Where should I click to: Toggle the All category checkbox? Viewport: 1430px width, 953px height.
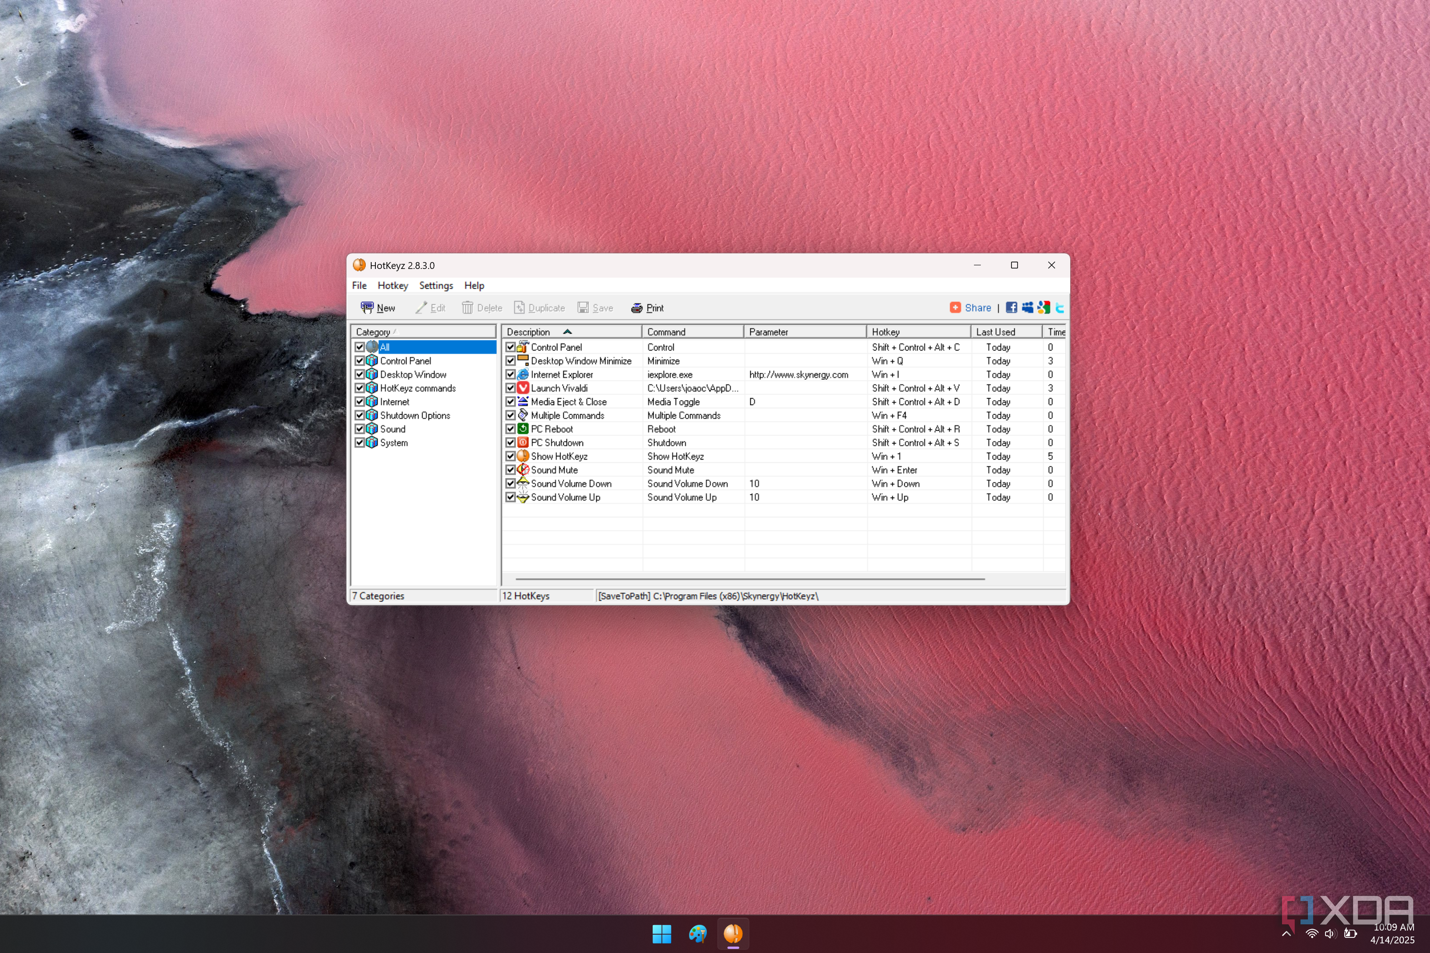tap(360, 347)
